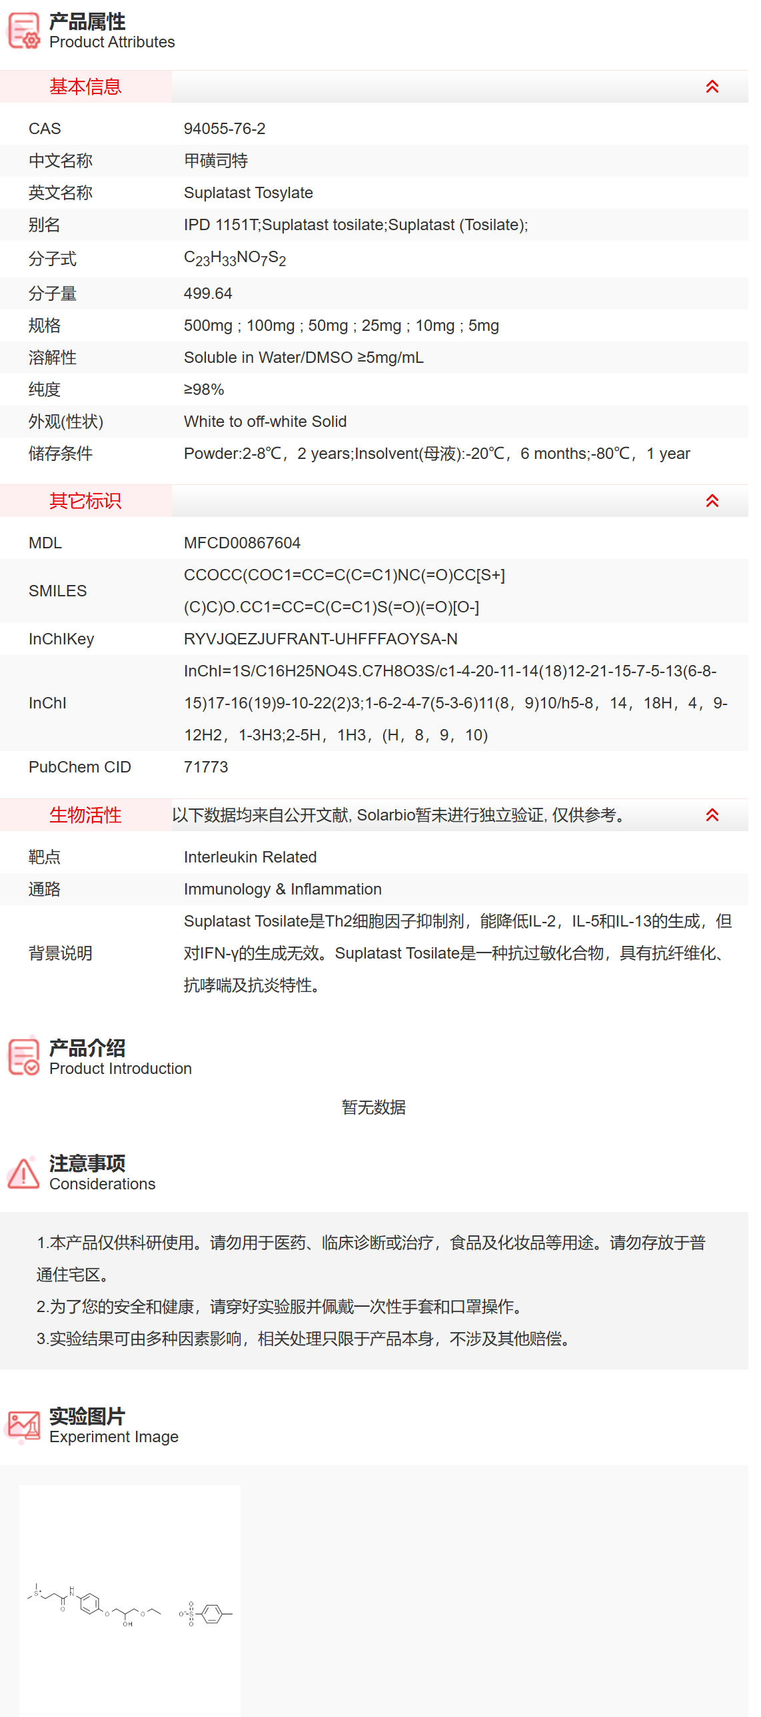The image size is (761, 1717).
Task: Click the Experiment Image picture icon
Action: 23,1425
